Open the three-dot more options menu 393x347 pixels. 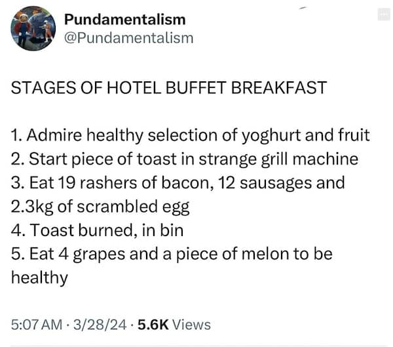[x=383, y=15]
